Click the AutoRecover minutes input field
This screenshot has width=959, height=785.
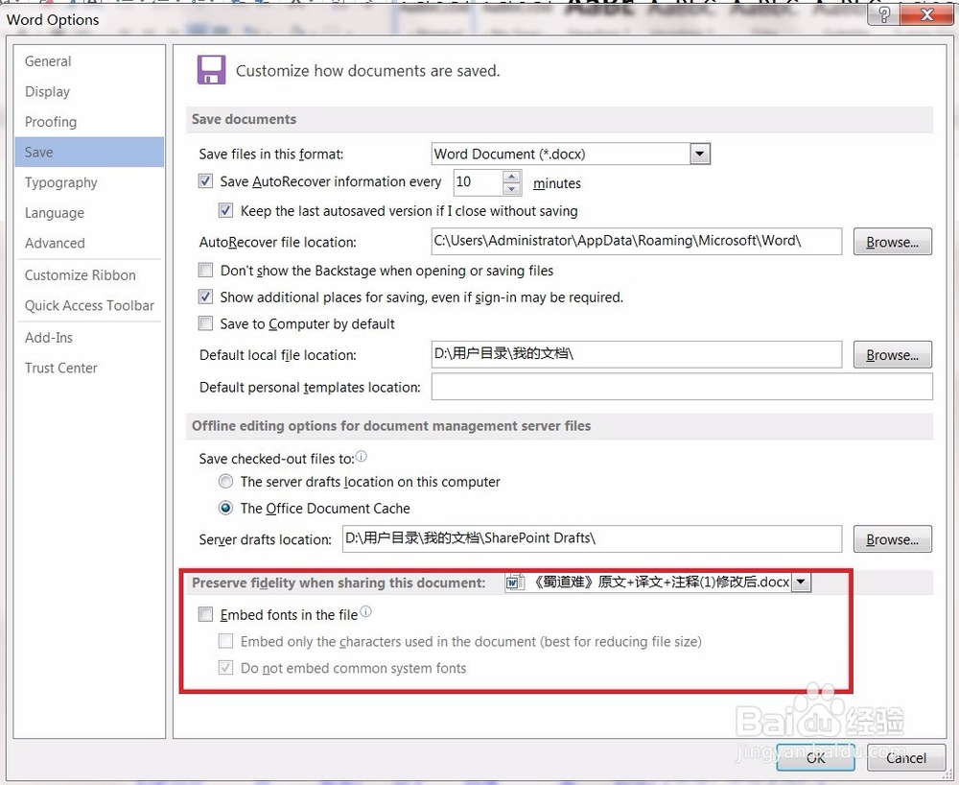click(479, 181)
